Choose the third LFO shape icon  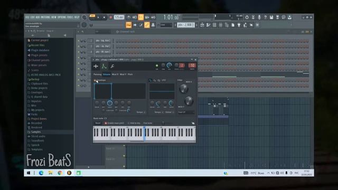click(x=159, y=80)
